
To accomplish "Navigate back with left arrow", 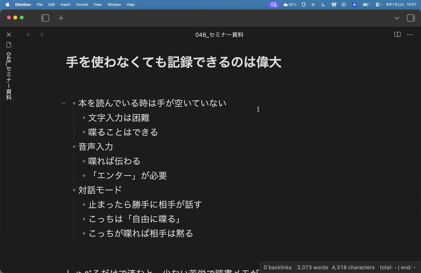I will click(x=29, y=35).
